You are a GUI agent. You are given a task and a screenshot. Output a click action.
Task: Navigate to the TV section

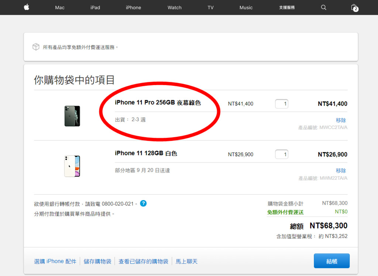[210, 7]
